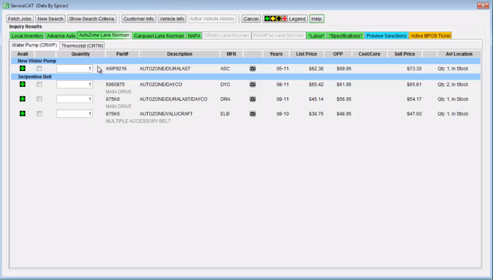Check the box for water pump AWP9216

pos(39,68)
